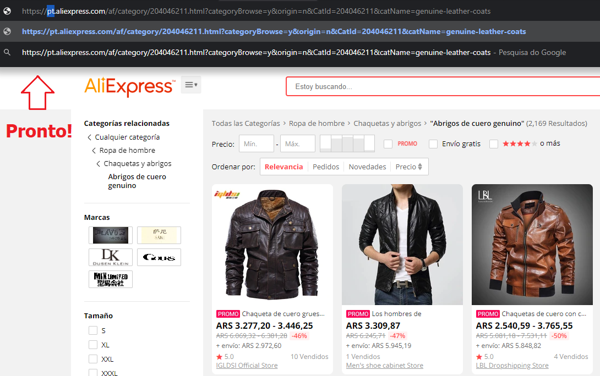Switch sorting to Novedades
Screen dimensions: 600x376
pos(367,166)
